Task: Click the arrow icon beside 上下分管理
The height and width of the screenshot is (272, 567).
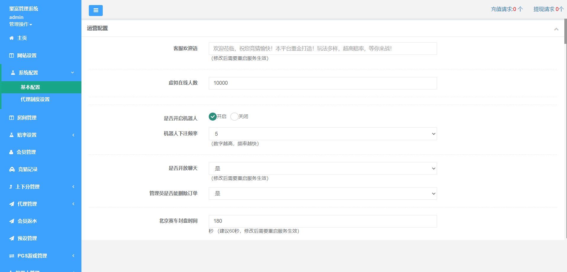Action: (x=11, y=187)
